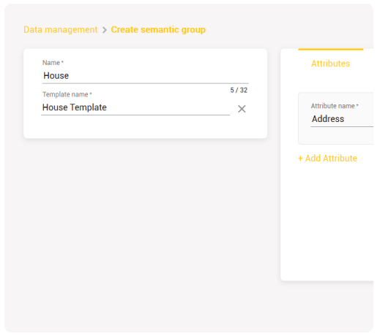Open the Attributes tab

point(330,64)
